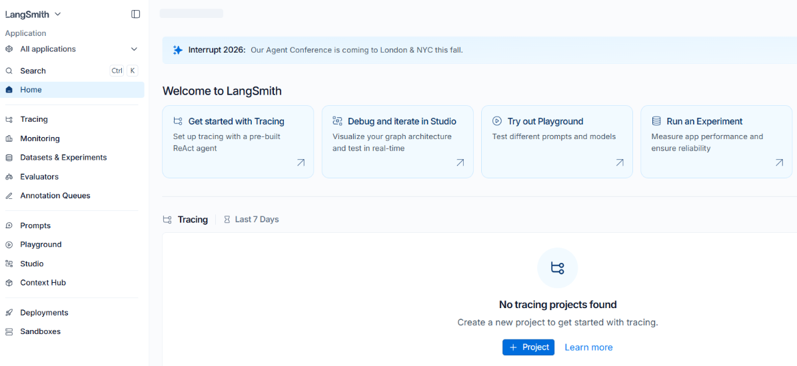This screenshot has width=797, height=366.
Task: Click the Search magnifier icon
Action: click(9, 71)
